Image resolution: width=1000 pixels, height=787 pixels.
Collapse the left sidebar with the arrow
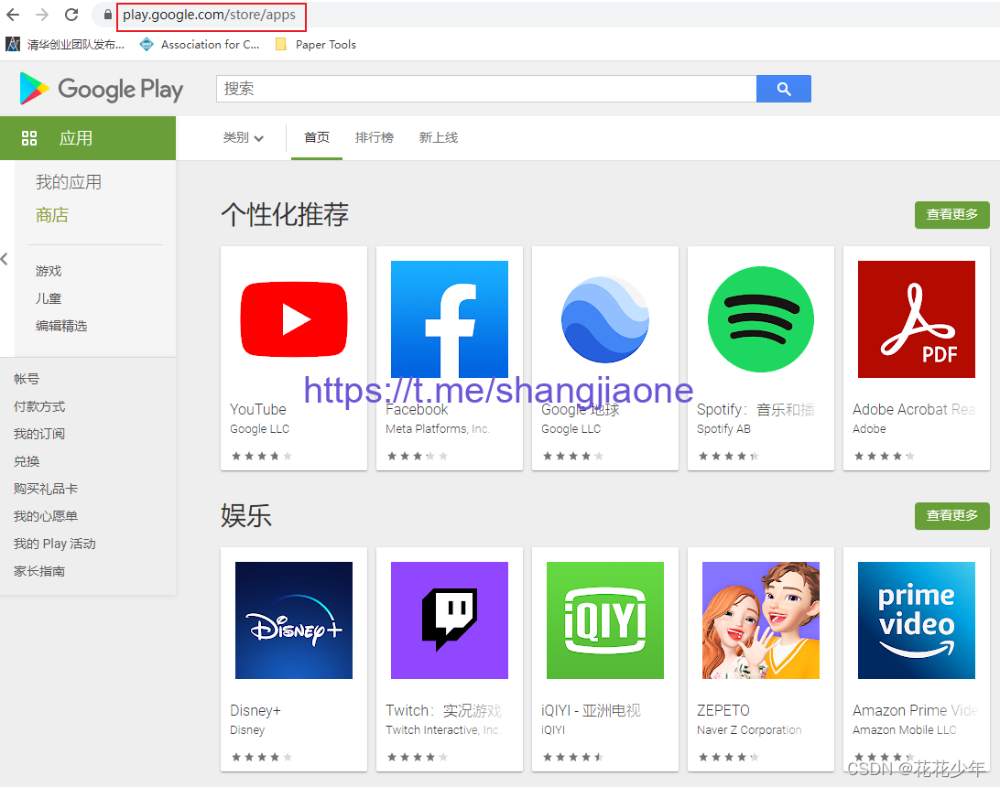click(5, 259)
